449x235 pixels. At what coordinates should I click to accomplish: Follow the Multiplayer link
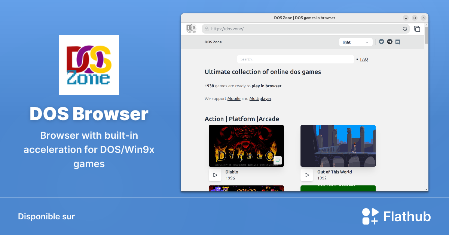[260, 98]
